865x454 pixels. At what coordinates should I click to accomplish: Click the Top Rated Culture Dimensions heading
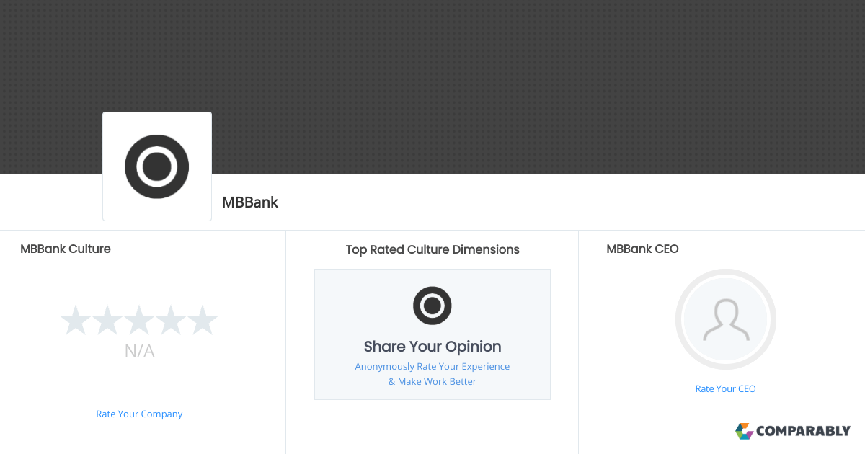pyautogui.click(x=432, y=250)
